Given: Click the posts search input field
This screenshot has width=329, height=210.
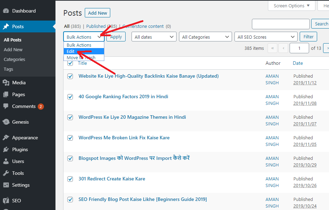Looking at the screenshot, I should (x=281, y=24).
